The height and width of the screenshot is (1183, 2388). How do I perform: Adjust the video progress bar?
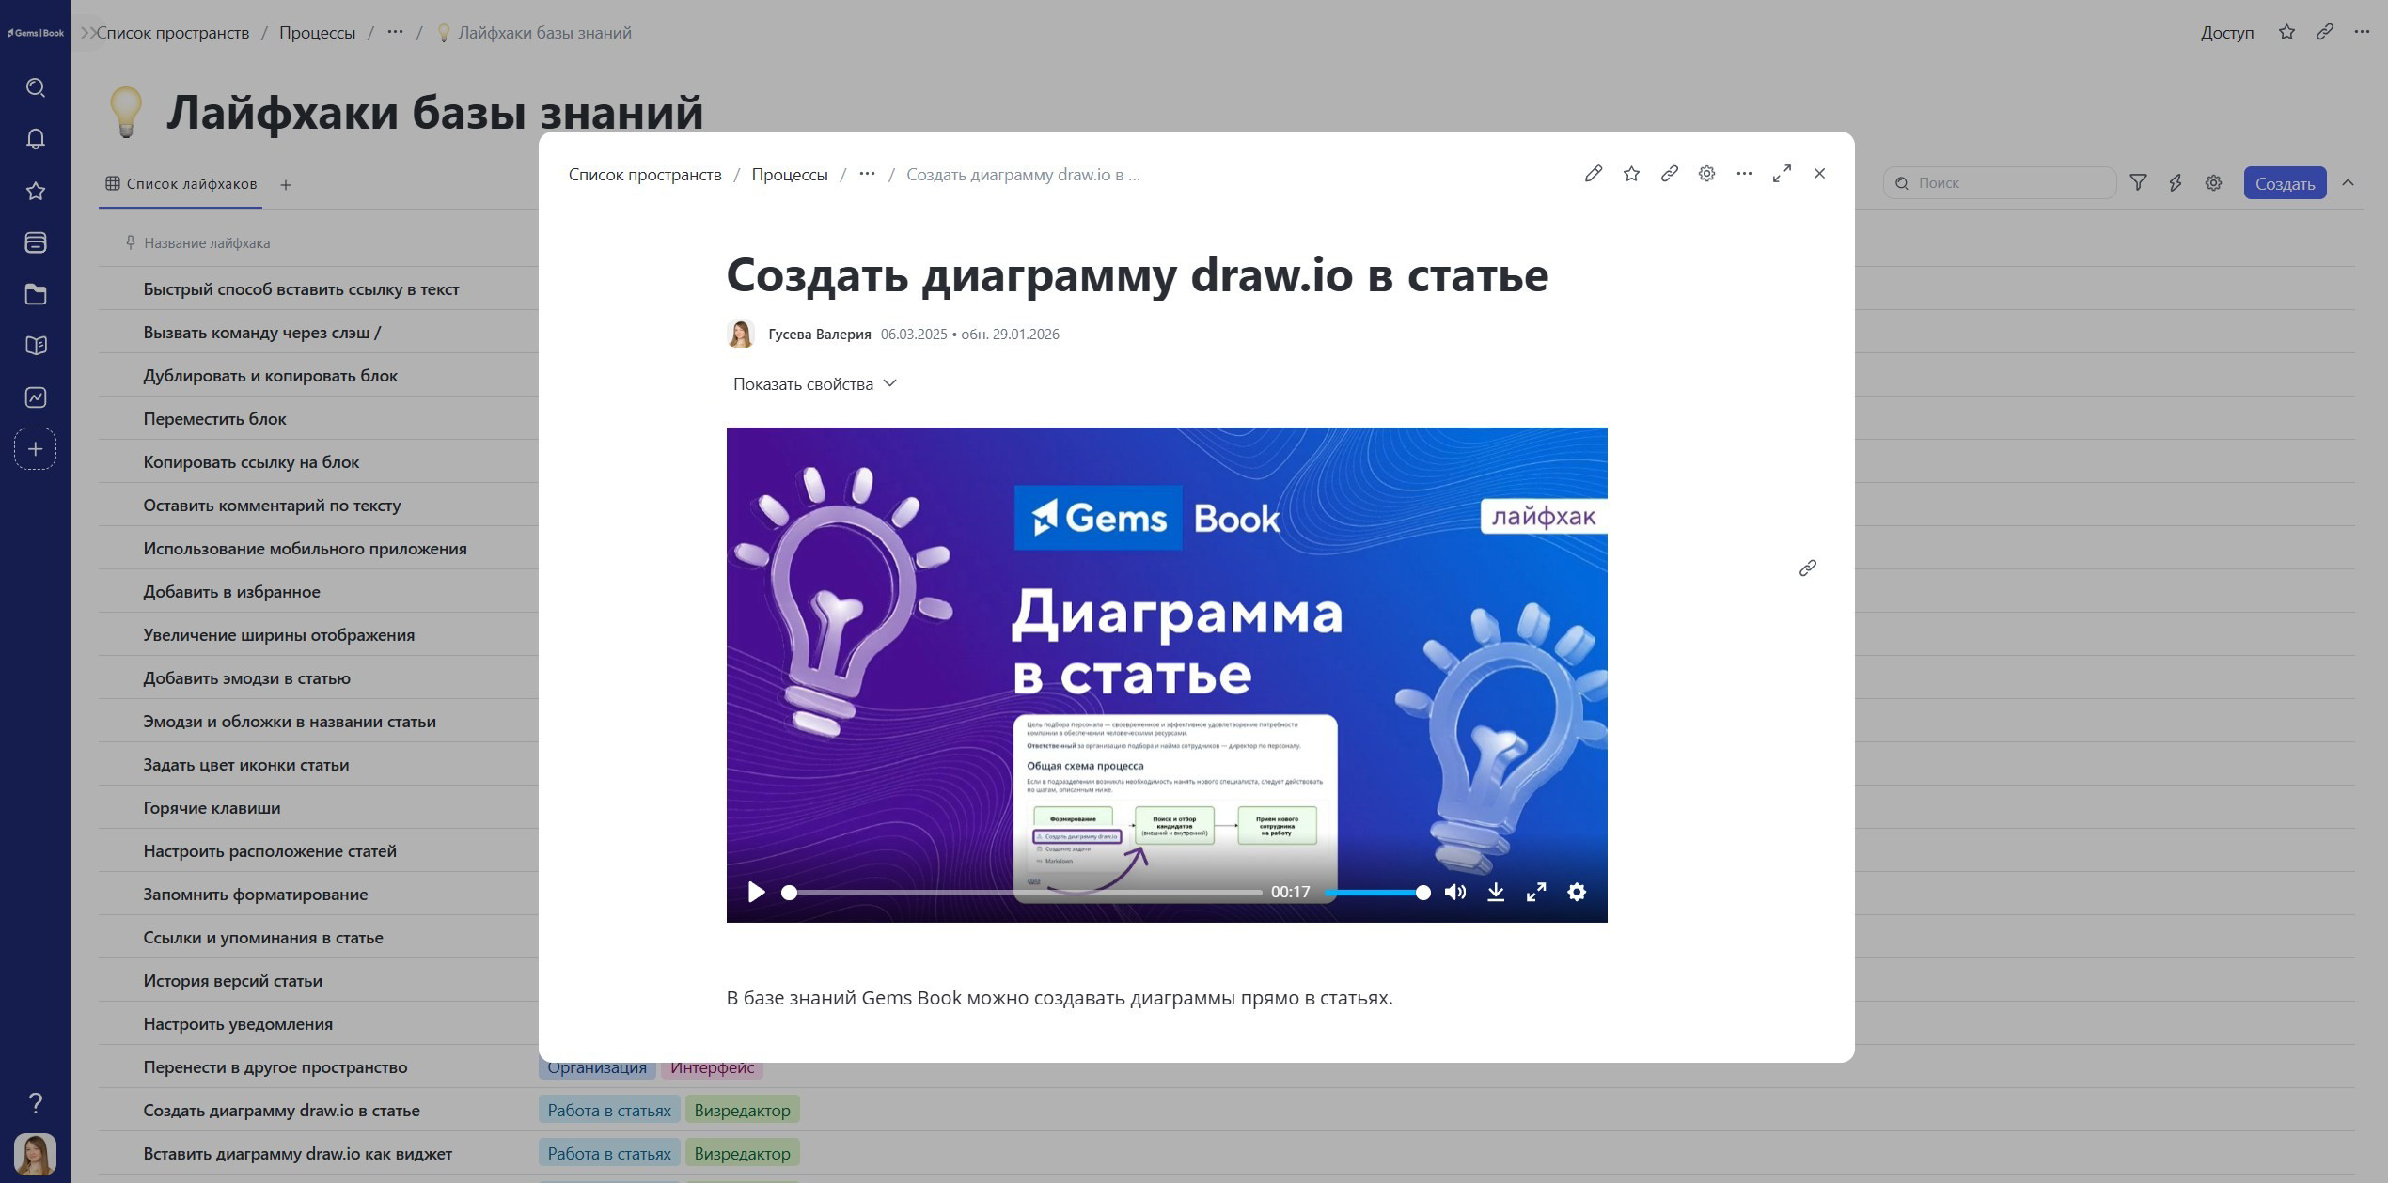[x=1022, y=893]
